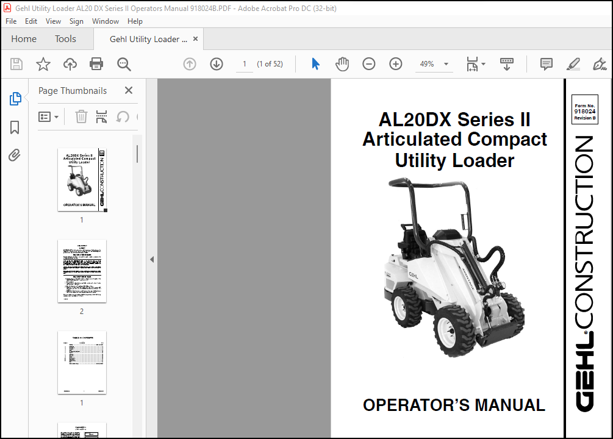Select the Gehl Utility Loader document tab
The image size is (613, 439).
point(149,39)
